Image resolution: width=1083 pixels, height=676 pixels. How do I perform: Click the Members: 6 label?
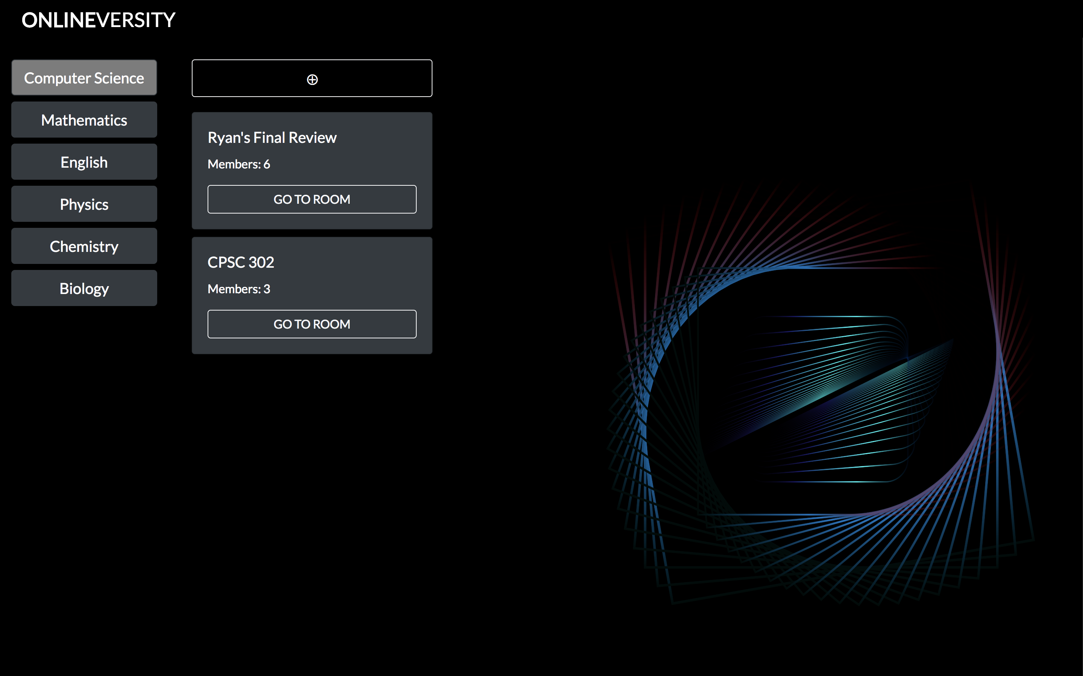pos(239,164)
